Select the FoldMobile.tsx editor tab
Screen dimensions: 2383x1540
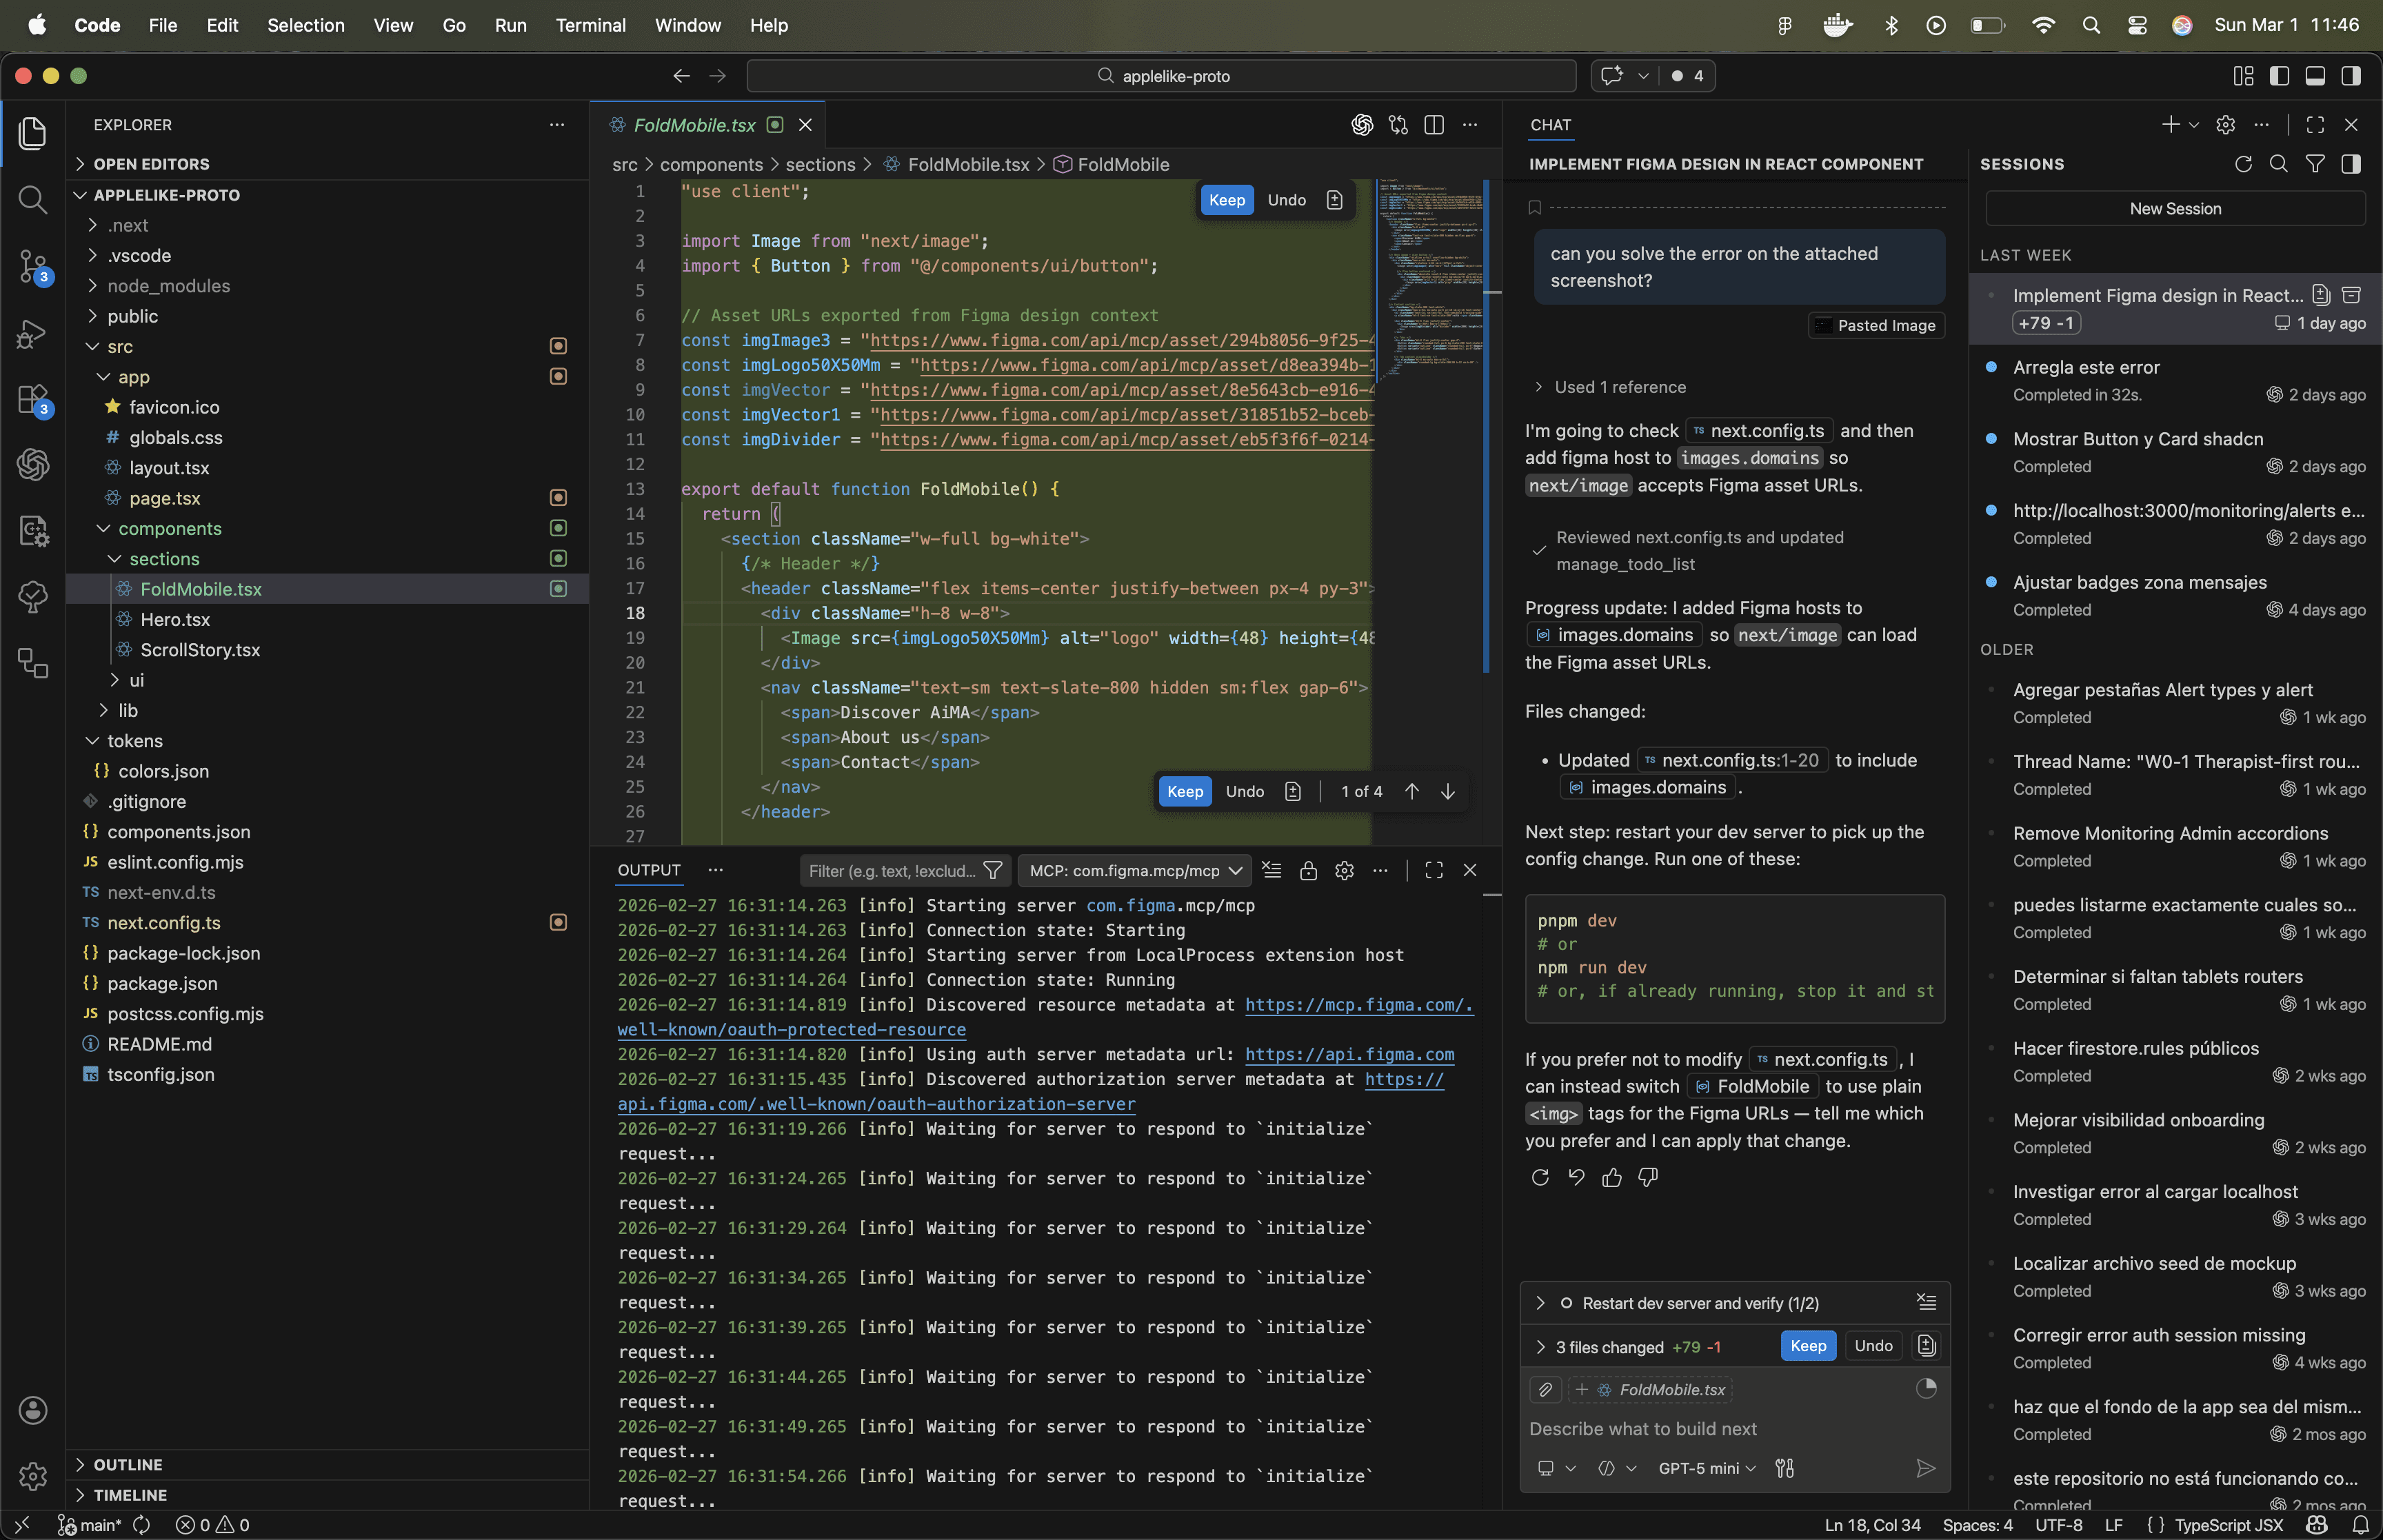tap(694, 125)
